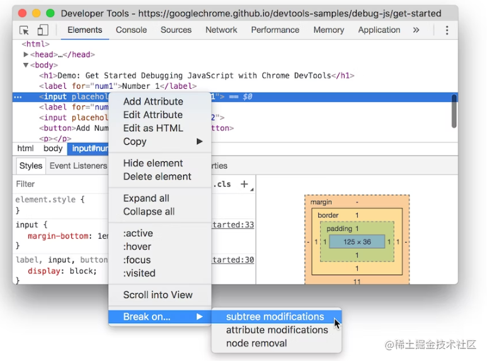
Task: Open the Event Listeners pane tab
Action: (78, 166)
